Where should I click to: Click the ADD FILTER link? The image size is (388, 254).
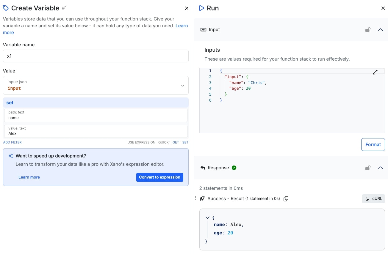point(12,142)
